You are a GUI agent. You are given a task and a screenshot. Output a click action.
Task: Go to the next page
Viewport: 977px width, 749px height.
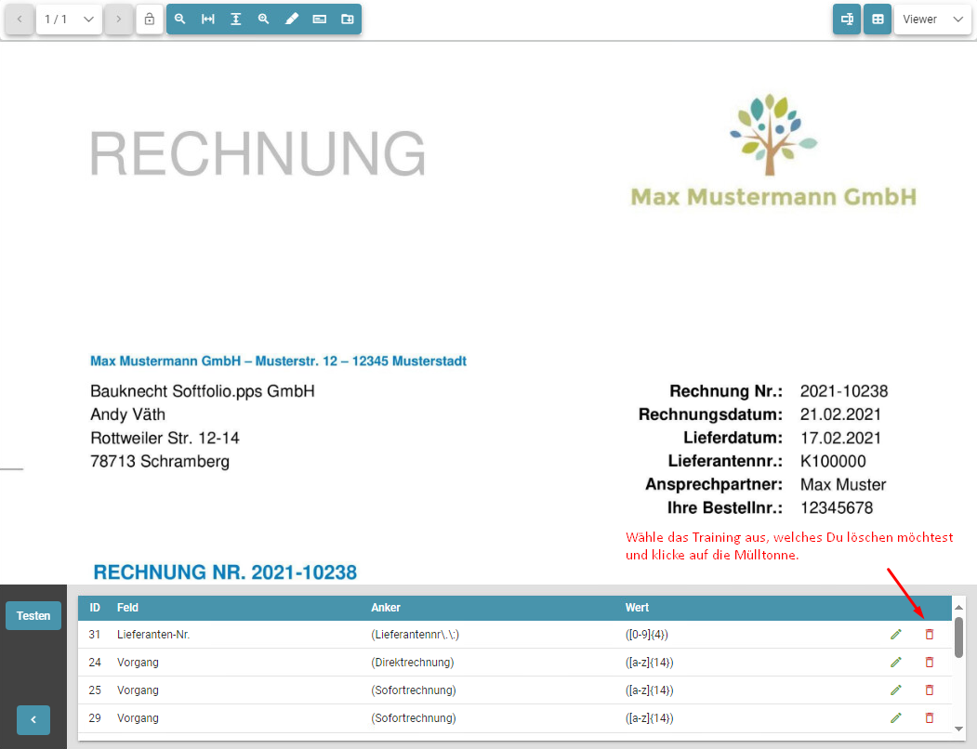point(118,20)
